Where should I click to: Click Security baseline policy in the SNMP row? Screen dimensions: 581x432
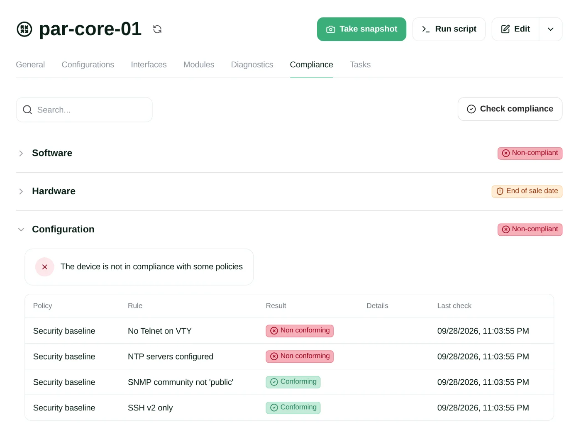pos(64,382)
